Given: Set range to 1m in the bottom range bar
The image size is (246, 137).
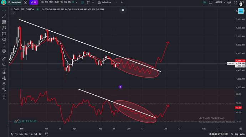Looking at the screenshot, I should 31,134.
